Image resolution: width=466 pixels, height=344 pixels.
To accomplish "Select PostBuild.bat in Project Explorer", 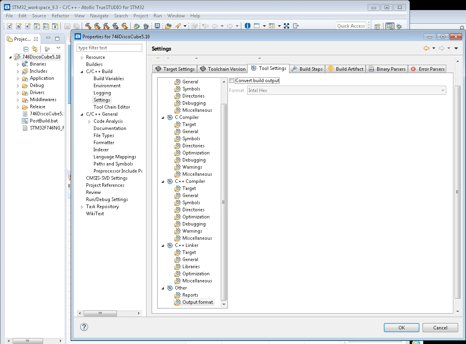I will point(44,121).
